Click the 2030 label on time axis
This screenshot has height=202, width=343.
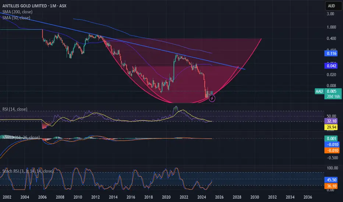point(255,197)
